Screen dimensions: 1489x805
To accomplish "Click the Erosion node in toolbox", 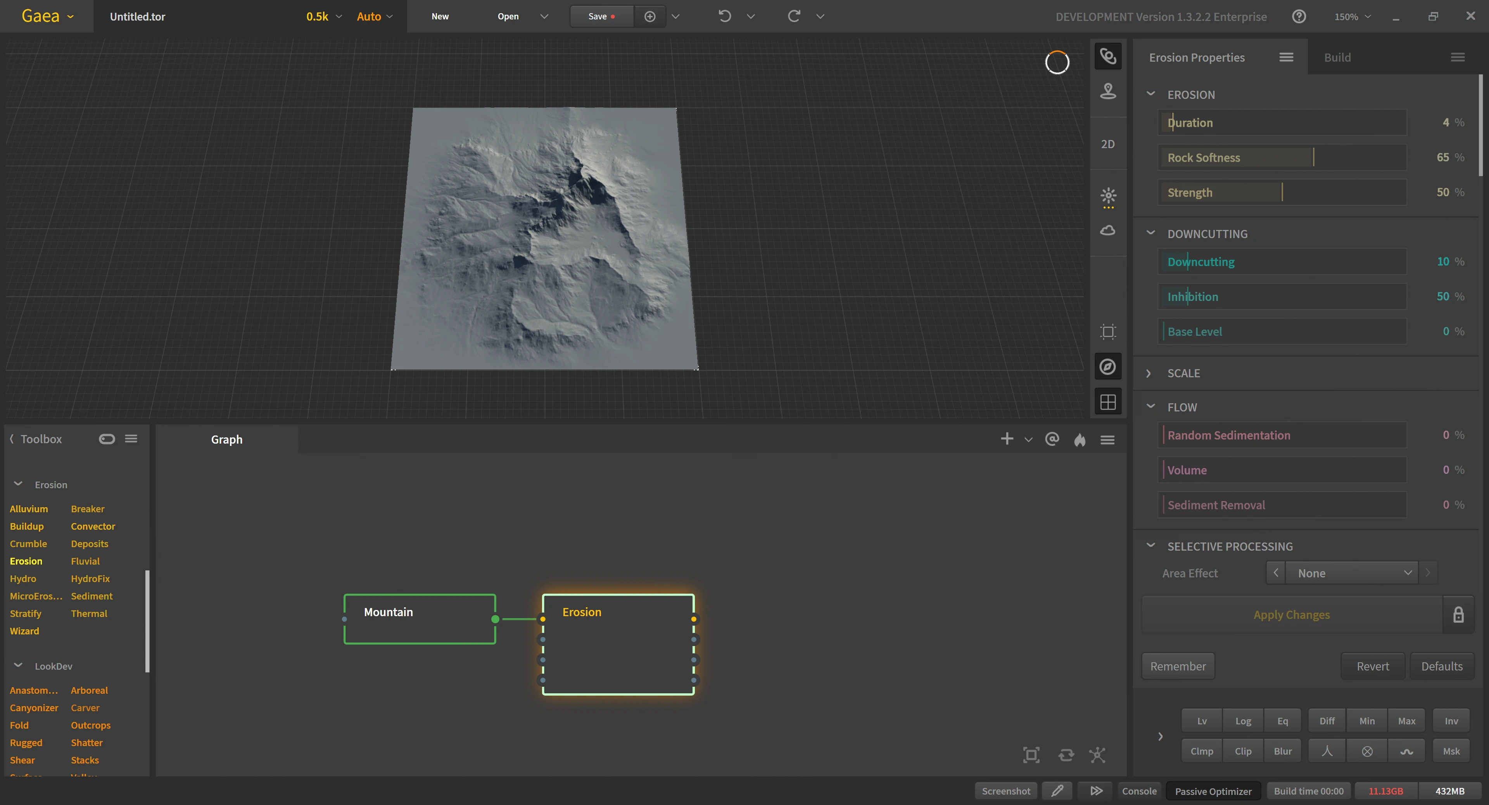I will point(25,560).
